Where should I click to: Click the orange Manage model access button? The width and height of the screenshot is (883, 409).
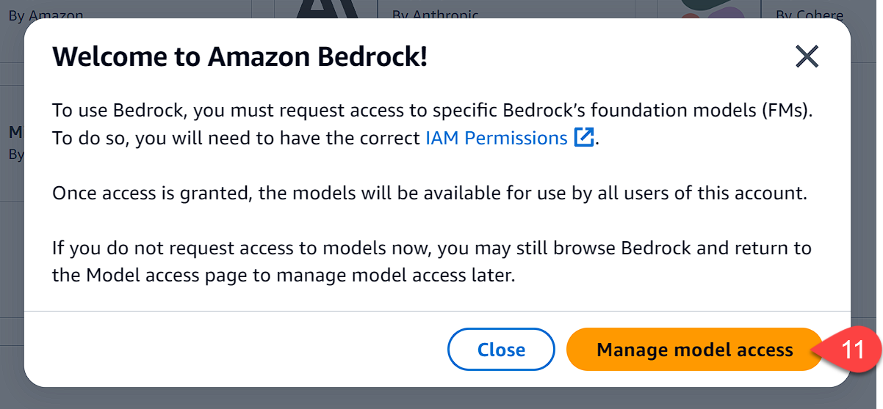pos(694,349)
